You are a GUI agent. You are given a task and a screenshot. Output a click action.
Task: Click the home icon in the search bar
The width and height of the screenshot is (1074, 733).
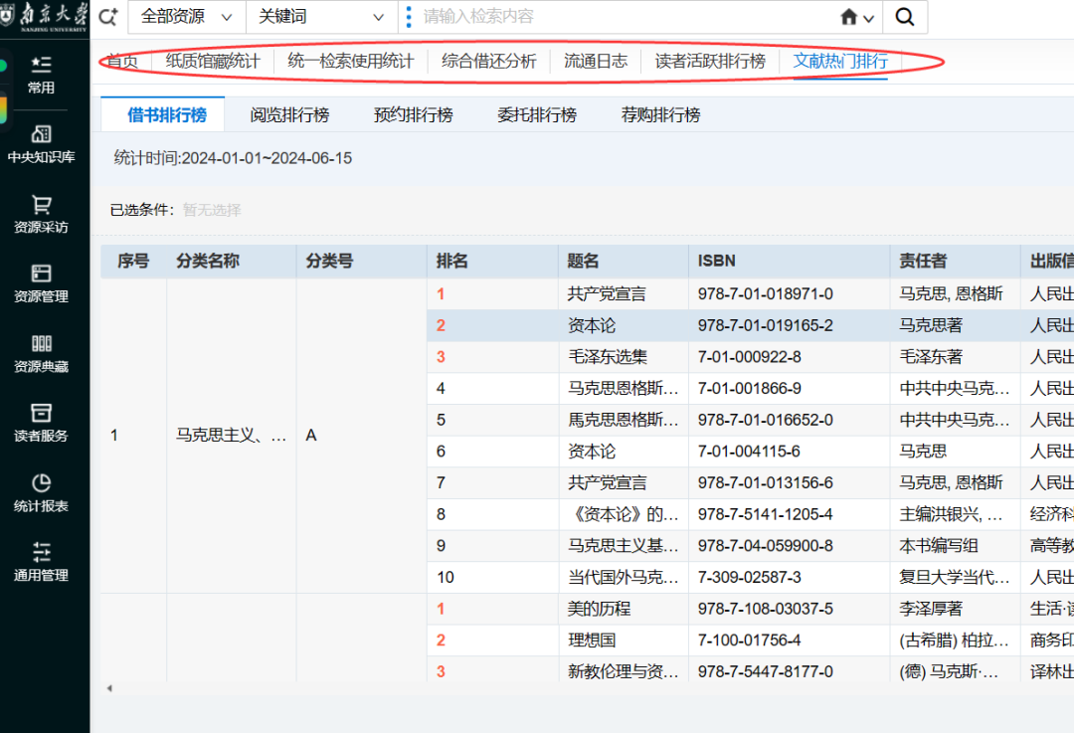[850, 17]
